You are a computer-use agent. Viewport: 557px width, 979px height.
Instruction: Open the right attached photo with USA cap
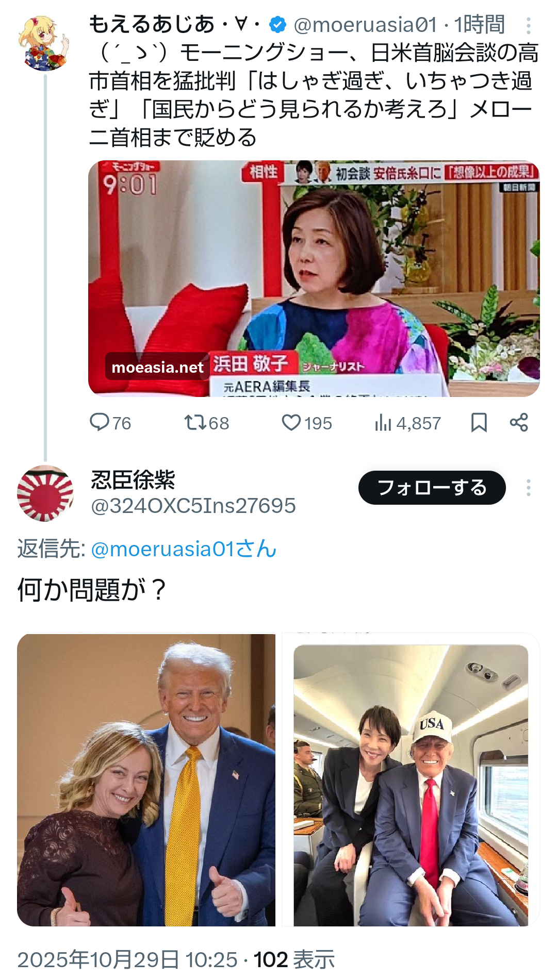tap(411, 779)
